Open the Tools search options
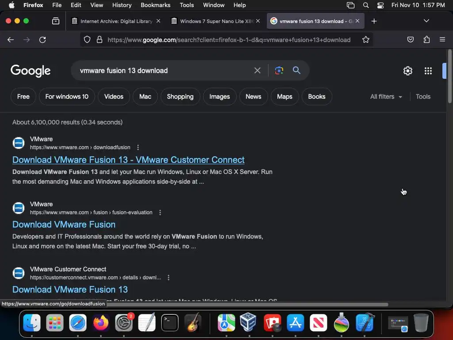This screenshot has width=453, height=340. 423,97
